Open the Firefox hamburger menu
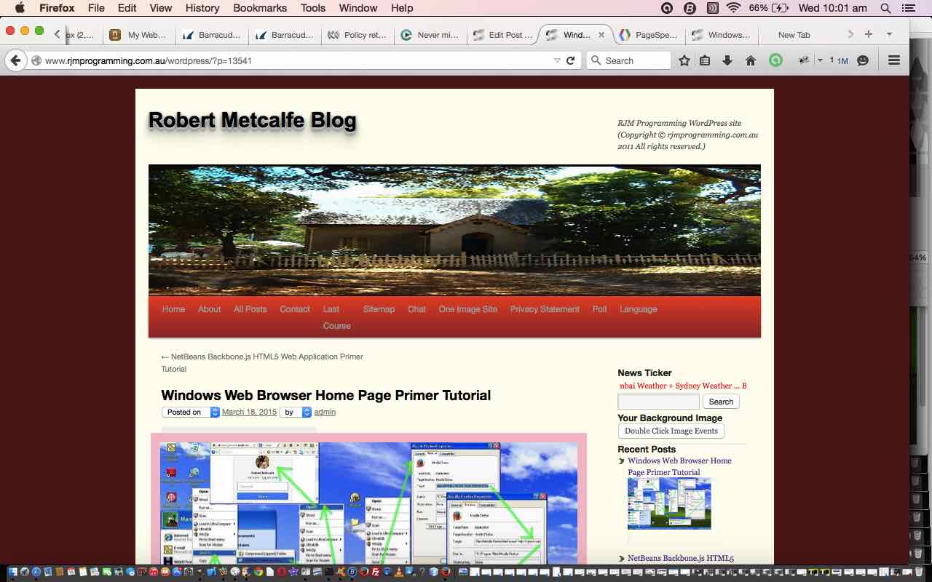932x582 pixels. (894, 61)
